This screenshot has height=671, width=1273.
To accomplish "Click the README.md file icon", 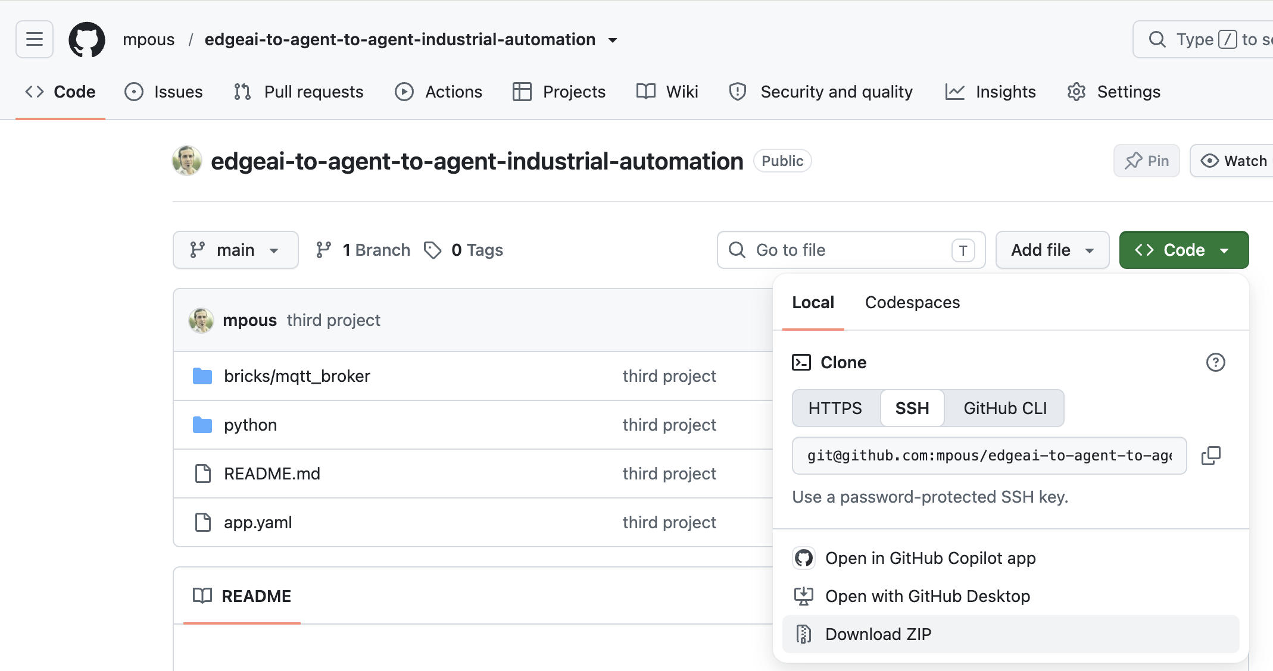I will coord(203,474).
